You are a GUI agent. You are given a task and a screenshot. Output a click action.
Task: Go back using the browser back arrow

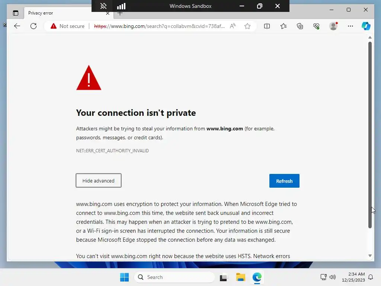(17, 26)
